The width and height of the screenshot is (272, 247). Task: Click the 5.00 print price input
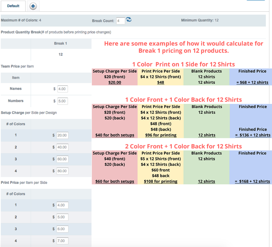point(62,217)
